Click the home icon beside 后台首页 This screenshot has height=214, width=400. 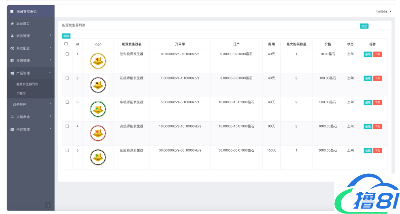pyautogui.click(x=12, y=24)
